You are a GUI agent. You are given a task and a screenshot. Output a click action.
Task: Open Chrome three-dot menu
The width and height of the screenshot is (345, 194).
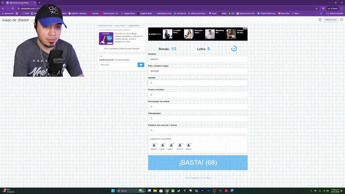[342, 8]
